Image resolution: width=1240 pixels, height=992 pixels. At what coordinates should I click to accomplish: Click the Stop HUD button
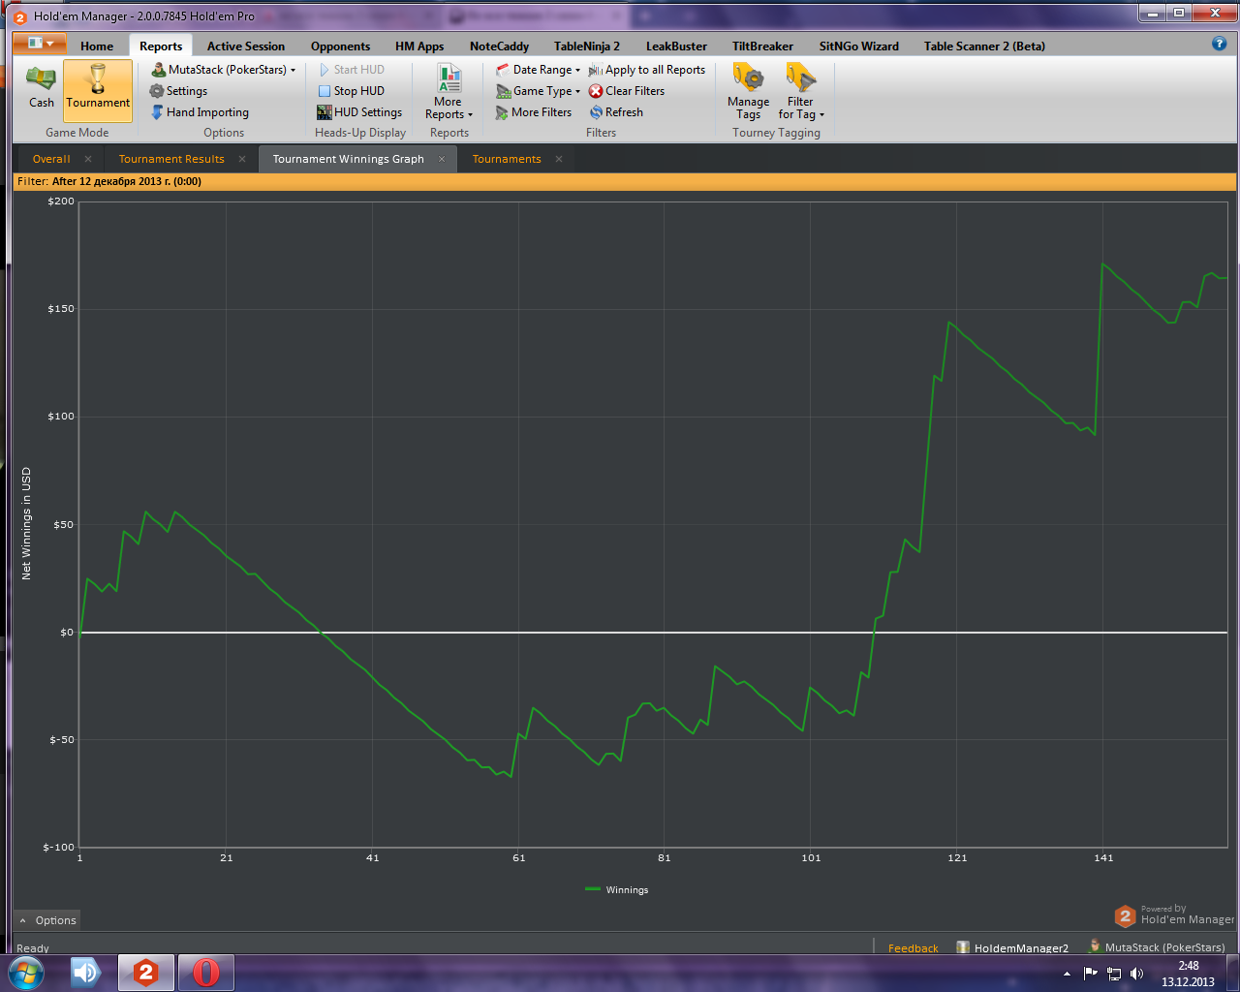pyautogui.click(x=351, y=91)
